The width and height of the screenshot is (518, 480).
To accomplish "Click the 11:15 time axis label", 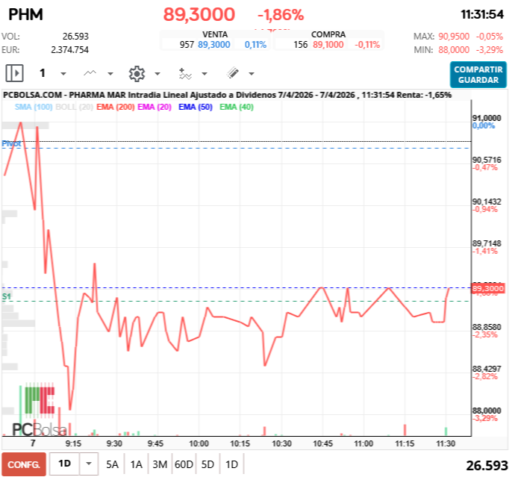I will click(x=405, y=443).
